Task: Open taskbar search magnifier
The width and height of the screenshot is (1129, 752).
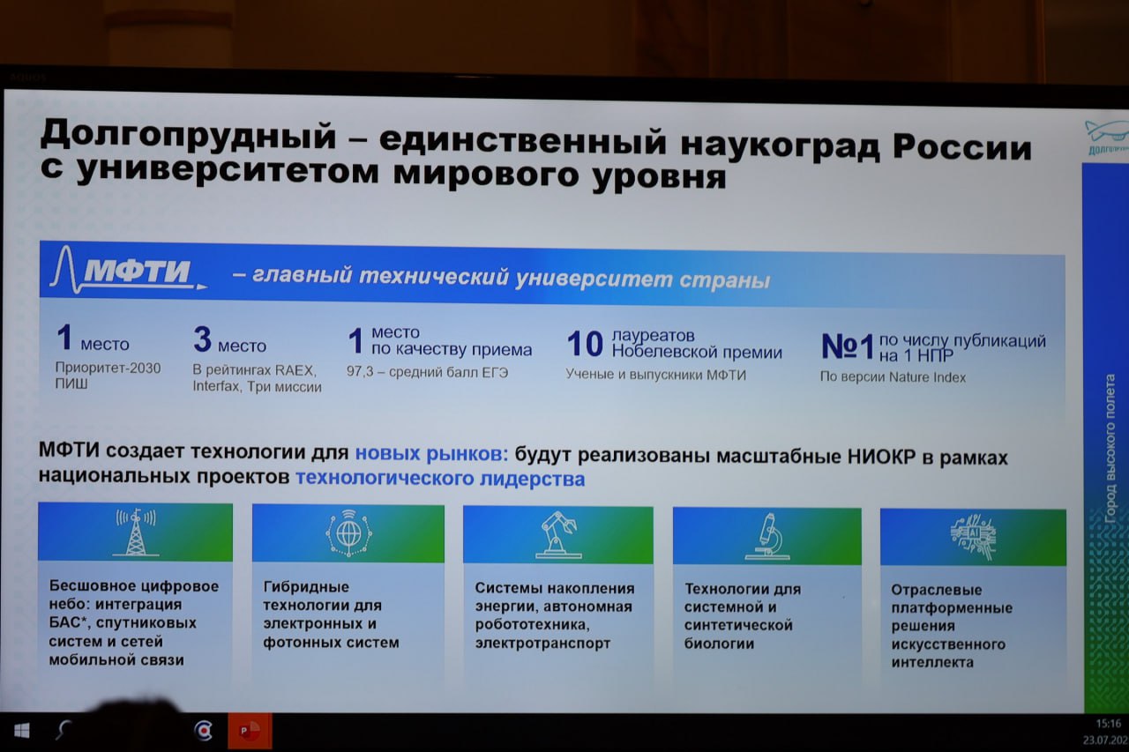Action: [x=64, y=731]
